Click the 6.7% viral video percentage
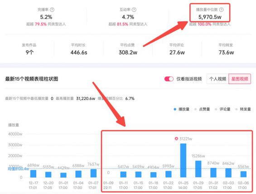Viewport: 256px width, 194px height. (x=130, y=99)
